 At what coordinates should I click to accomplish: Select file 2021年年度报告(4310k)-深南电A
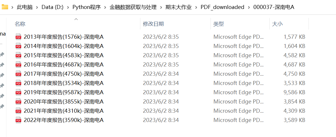pyautogui.click(x=64, y=111)
